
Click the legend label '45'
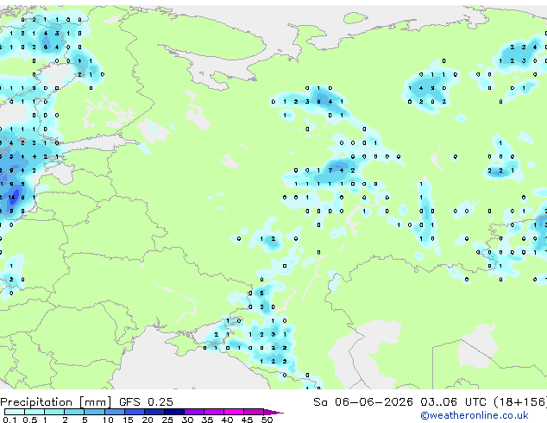tap(247, 420)
